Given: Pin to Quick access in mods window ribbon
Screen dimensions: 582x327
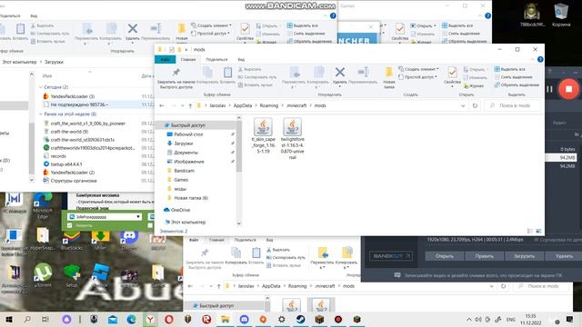Looking at the screenshot, I should pyautogui.click(x=176, y=78).
